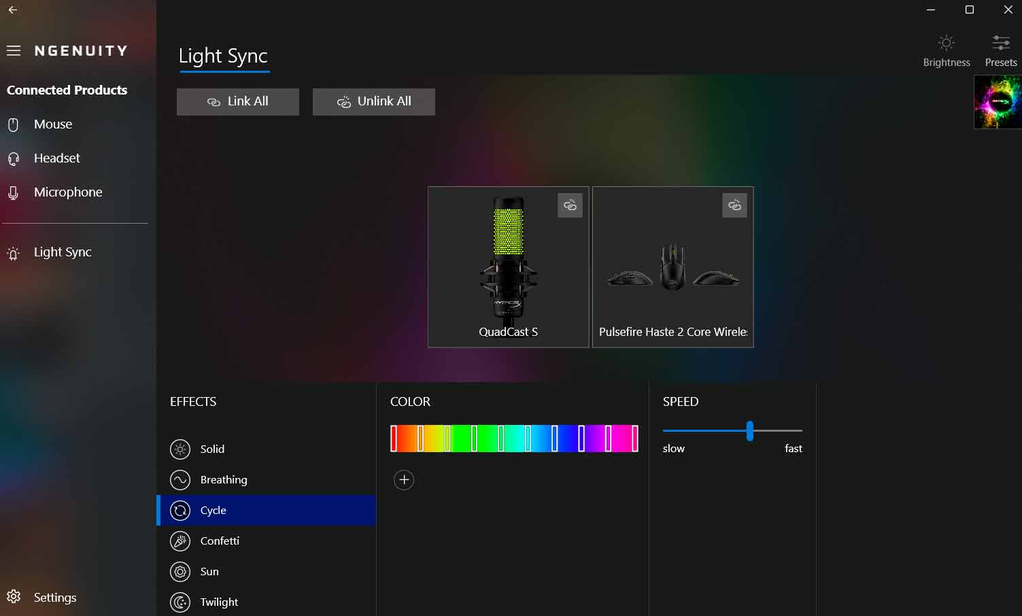Toggle link icon on Pulsefire Haste 2 card
Image resolution: width=1022 pixels, height=616 pixels.
point(734,205)
